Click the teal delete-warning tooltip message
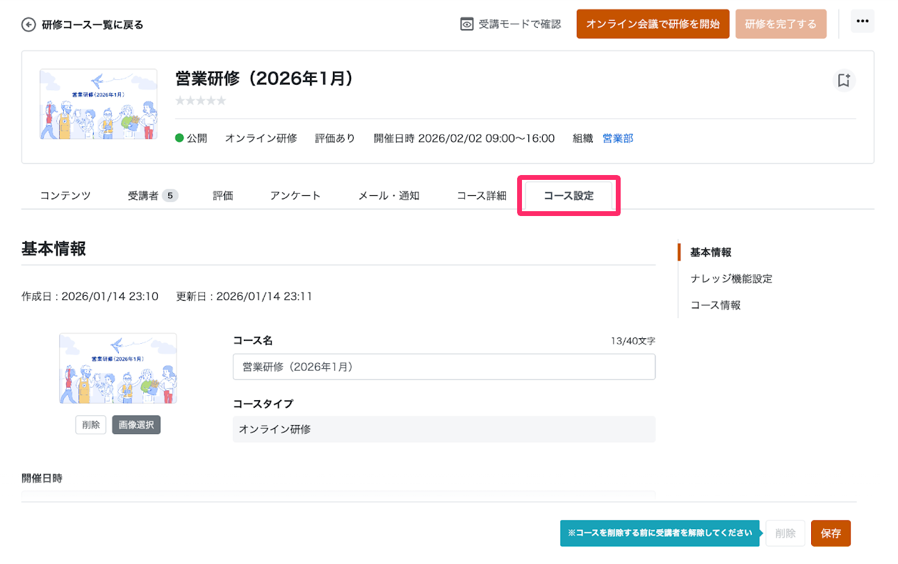Image resolution: width=898 pixels, height=564 pixels. (660, 533)
